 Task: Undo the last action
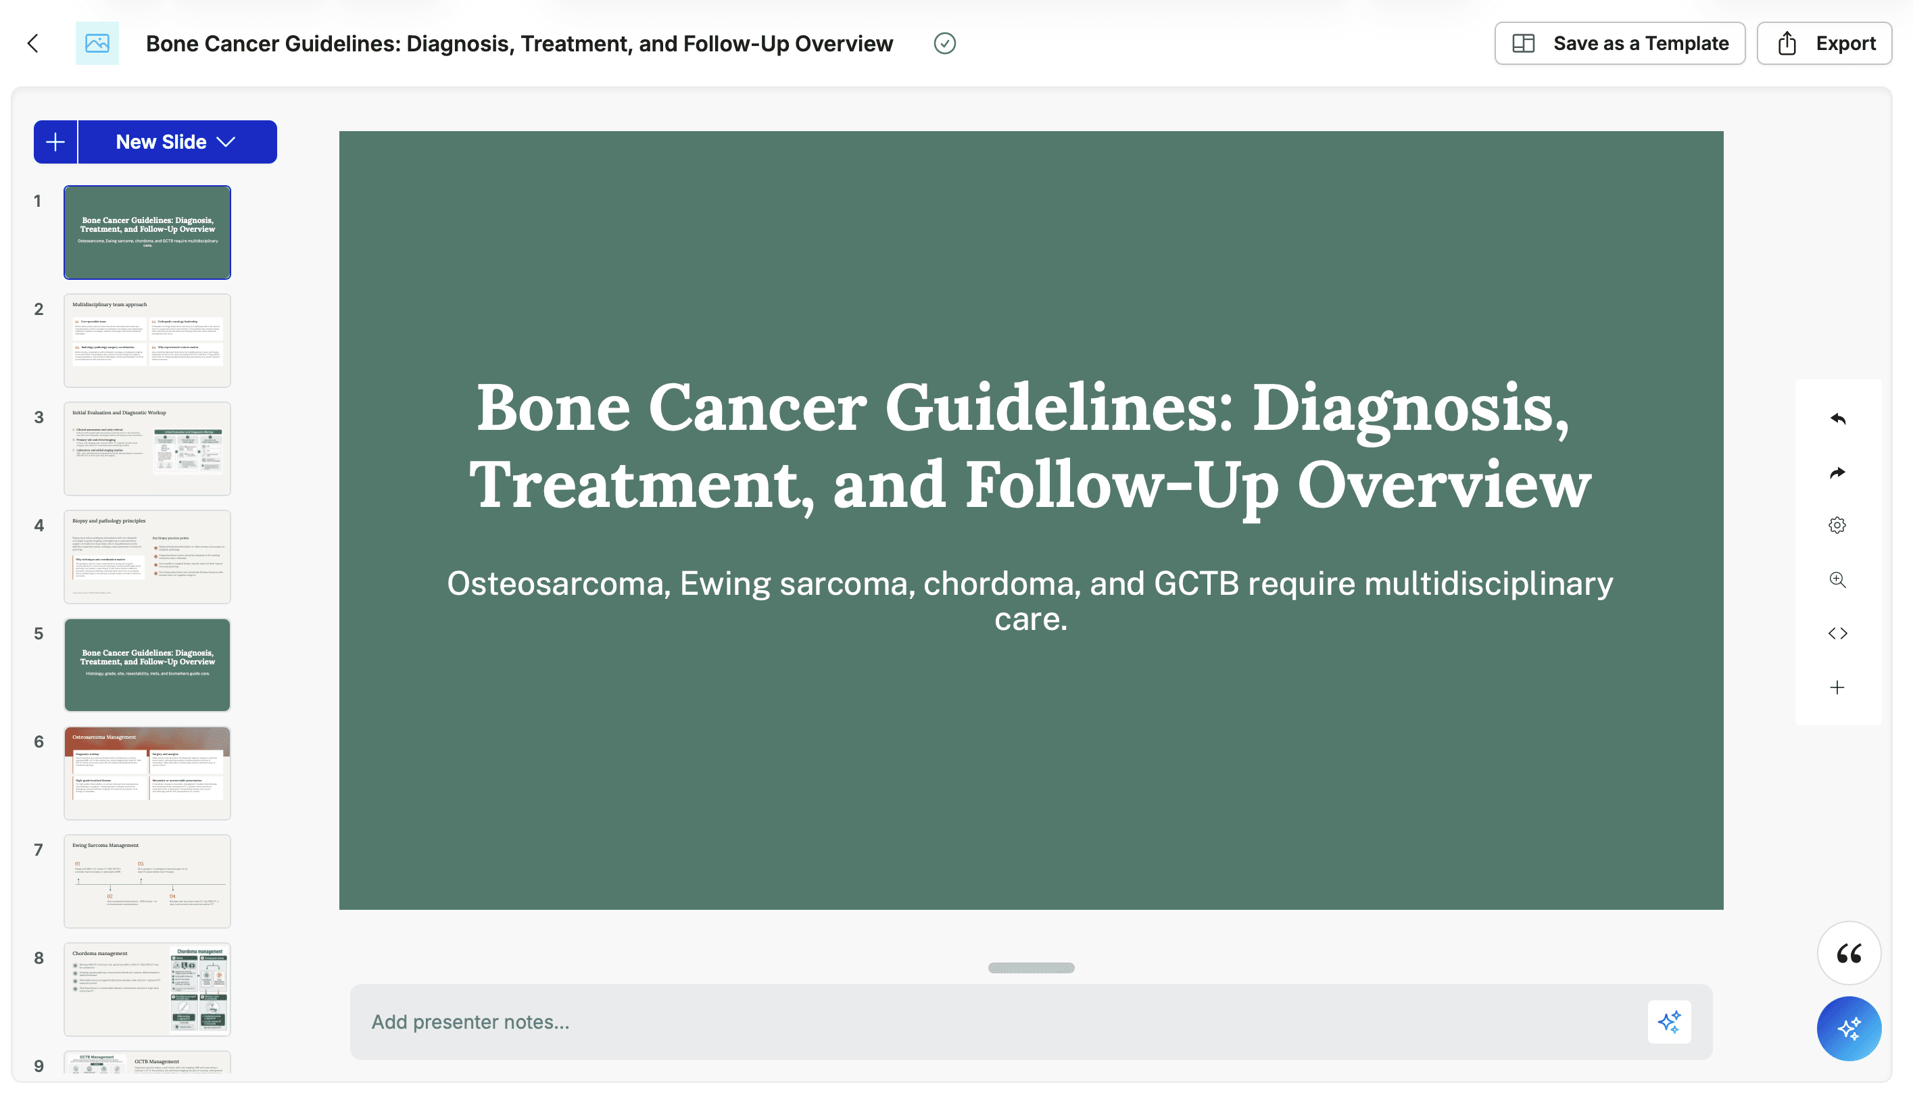[x=1837, y=418]
